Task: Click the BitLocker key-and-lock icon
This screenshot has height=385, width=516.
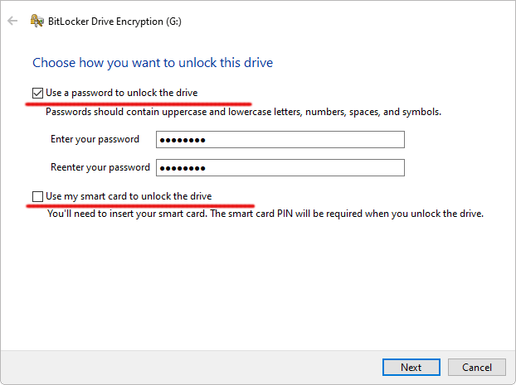Action: click(x=37, y=21)
